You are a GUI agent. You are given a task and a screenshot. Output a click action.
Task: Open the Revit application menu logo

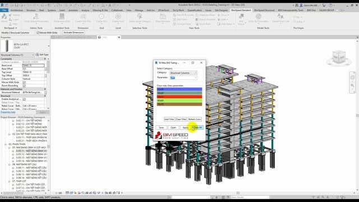click(2, 5)
